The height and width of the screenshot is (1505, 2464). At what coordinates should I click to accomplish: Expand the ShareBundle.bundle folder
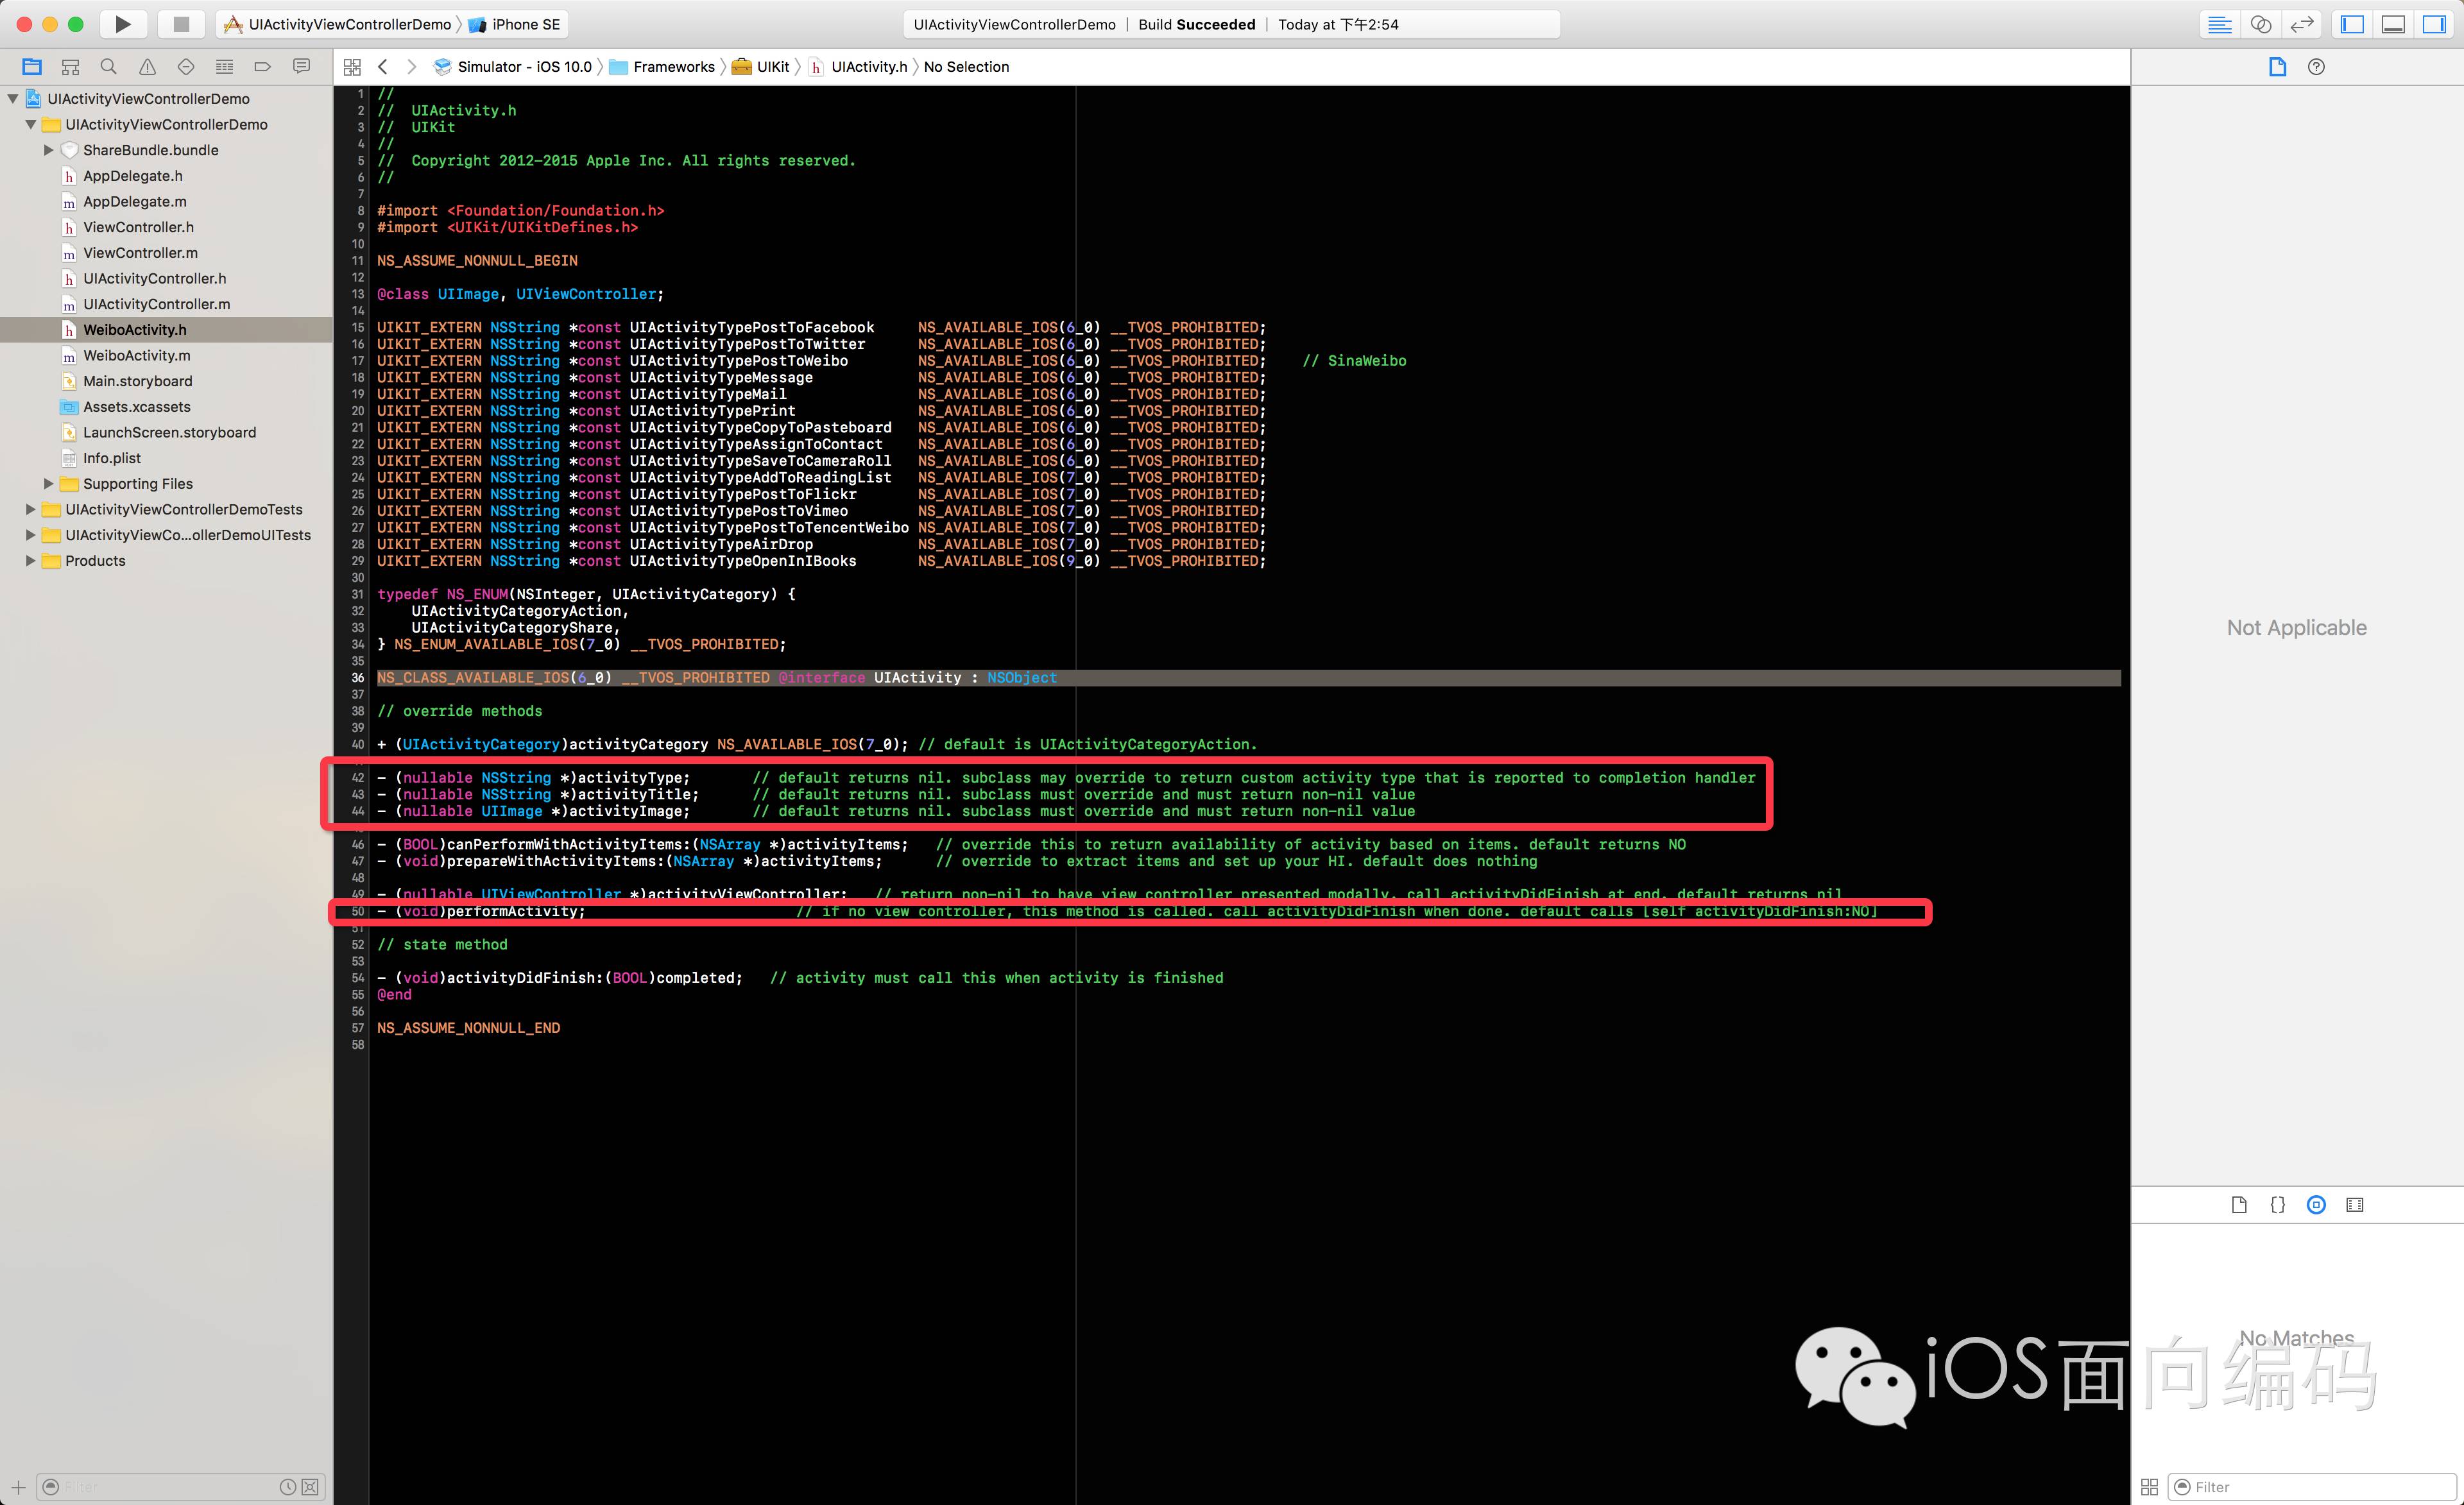(x=48, y=150)
